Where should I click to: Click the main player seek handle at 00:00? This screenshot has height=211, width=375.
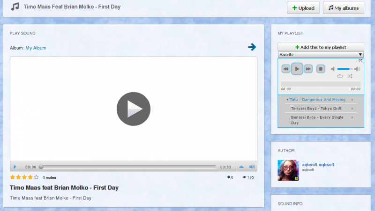[41, 167]
